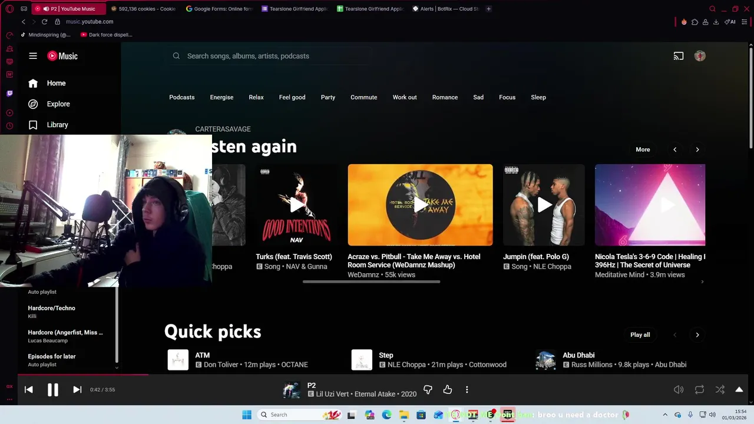The height and width of the screenshot is (424, 754).
Task: Go back in browser history
Action: coord(24,22)
